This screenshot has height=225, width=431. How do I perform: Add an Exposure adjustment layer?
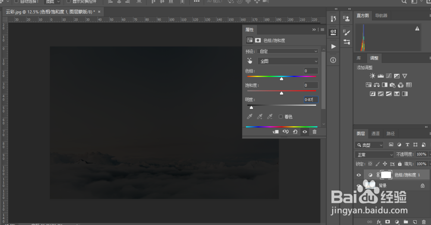coord(397,76)
